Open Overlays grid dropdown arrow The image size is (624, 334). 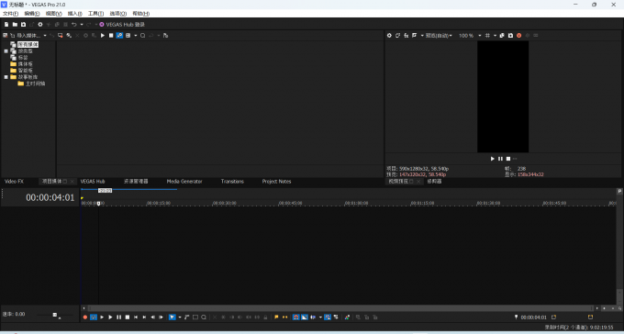(495, 36)
